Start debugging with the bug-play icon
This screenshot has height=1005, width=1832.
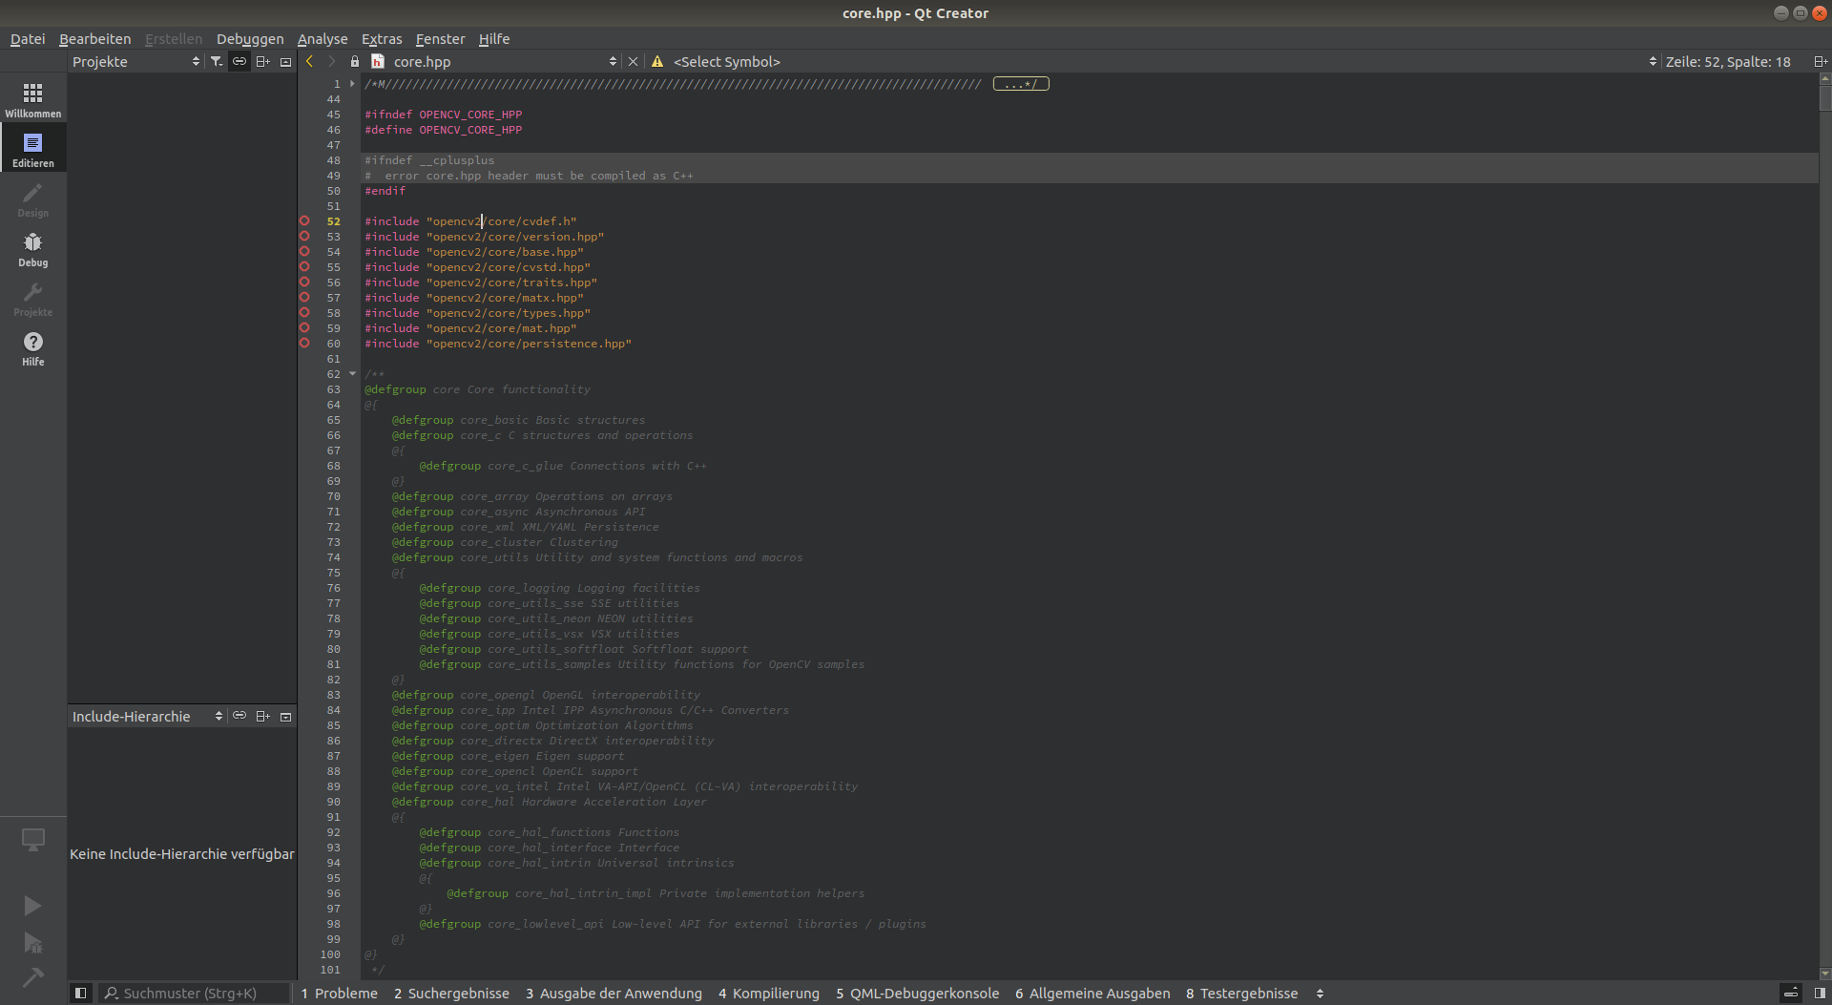33,943
